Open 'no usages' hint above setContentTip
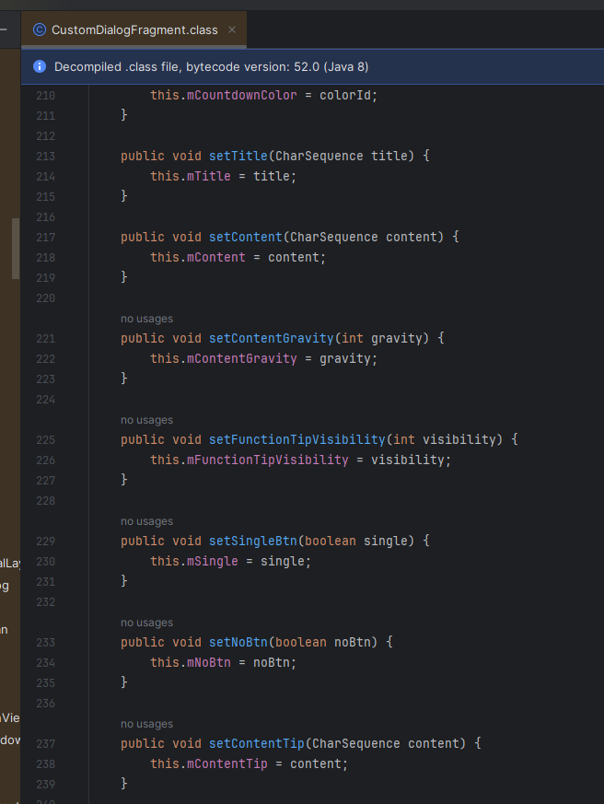Viewport: 604px width, 804px height. [146, 724]
